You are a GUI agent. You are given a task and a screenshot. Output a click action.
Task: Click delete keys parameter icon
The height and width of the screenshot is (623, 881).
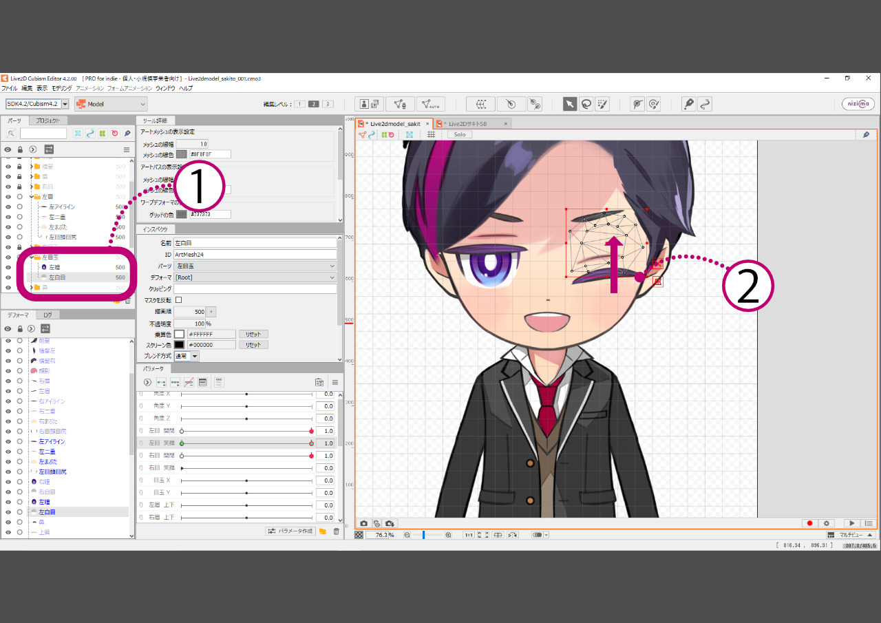pos(189,382)
